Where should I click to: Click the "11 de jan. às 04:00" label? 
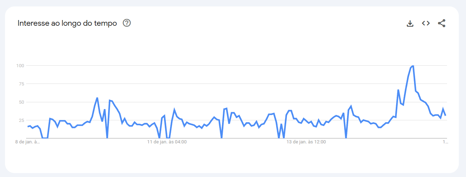[167, 142]
